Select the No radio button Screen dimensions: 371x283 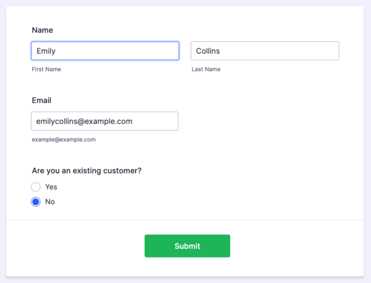tap(36, 202)
